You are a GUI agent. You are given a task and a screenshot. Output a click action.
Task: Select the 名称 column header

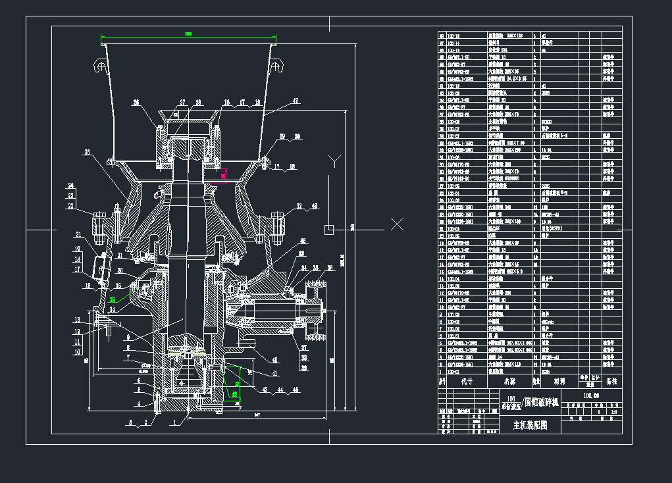509,381
